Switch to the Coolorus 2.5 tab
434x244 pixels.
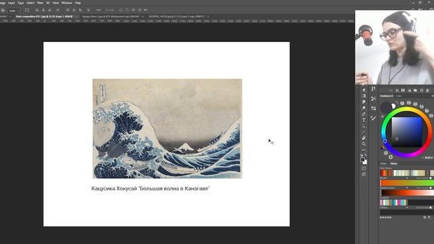[387, 96]
